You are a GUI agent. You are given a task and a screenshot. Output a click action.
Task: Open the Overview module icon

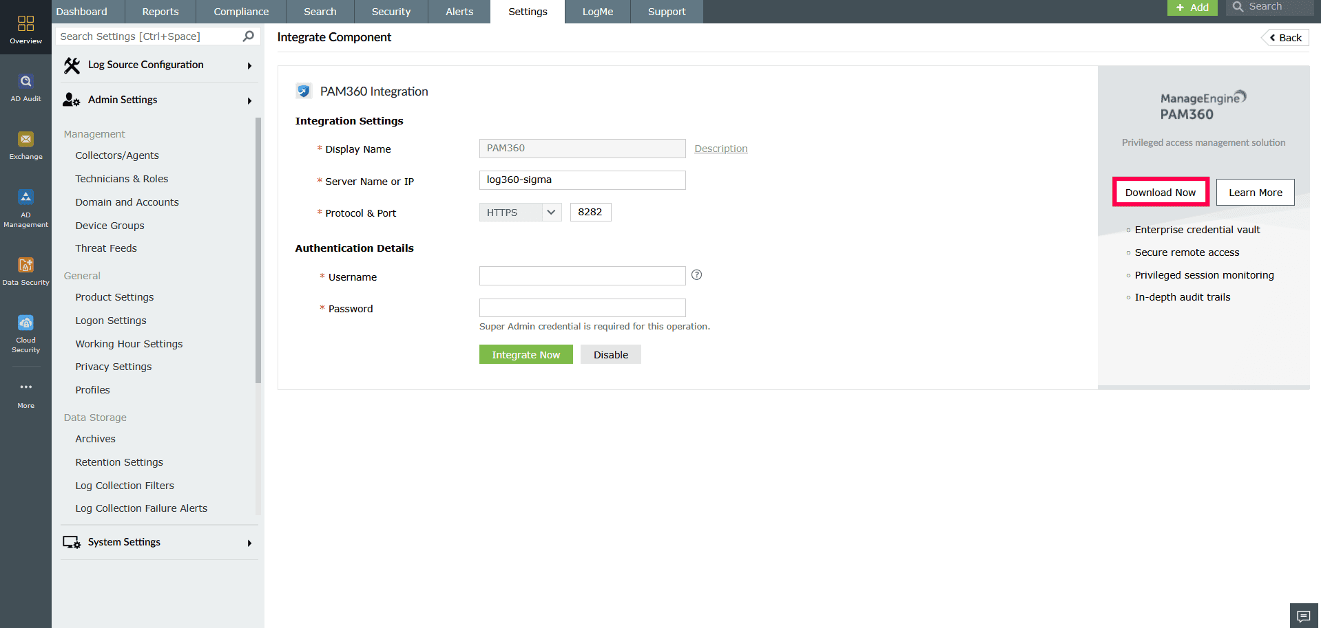tap(25, 24)
